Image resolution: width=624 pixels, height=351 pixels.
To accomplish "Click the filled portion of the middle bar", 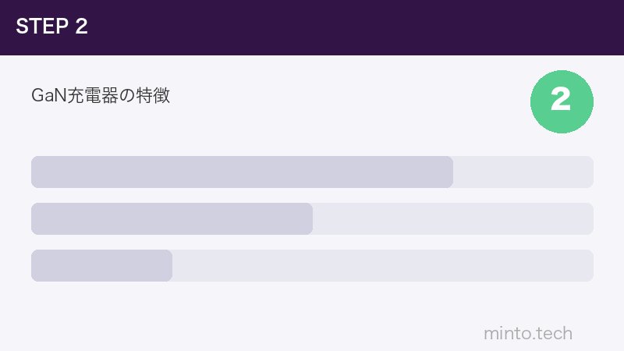I will point(172,218).
